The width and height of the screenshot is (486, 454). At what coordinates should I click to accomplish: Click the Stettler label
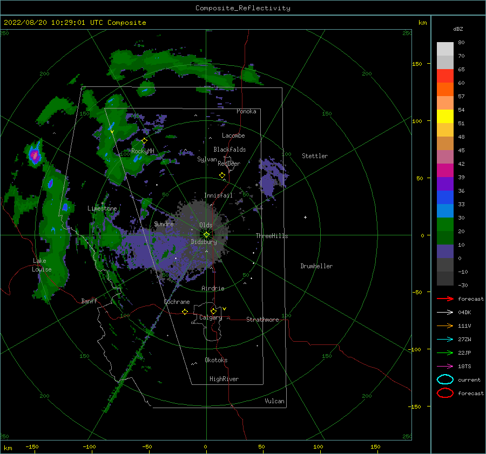tap(315, 156)
